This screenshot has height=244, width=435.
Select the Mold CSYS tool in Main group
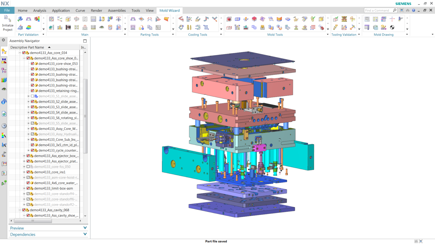(x=59, y=19)
